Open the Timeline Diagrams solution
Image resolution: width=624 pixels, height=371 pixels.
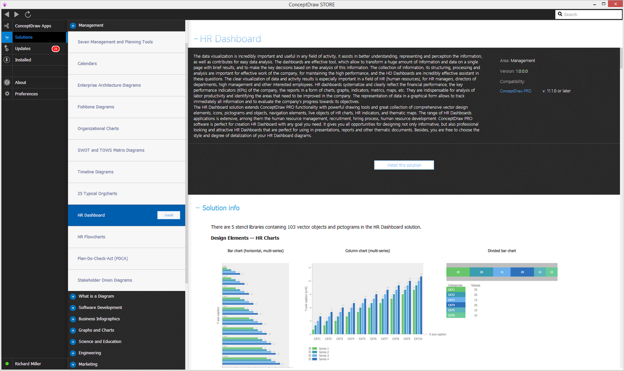(x=126, y=172)
